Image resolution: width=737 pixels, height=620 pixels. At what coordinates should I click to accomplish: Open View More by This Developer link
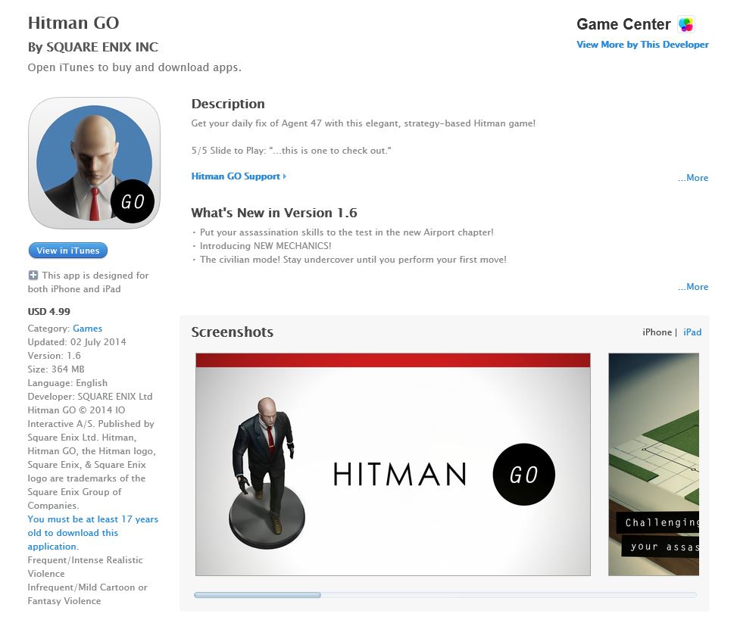(642, 45)
